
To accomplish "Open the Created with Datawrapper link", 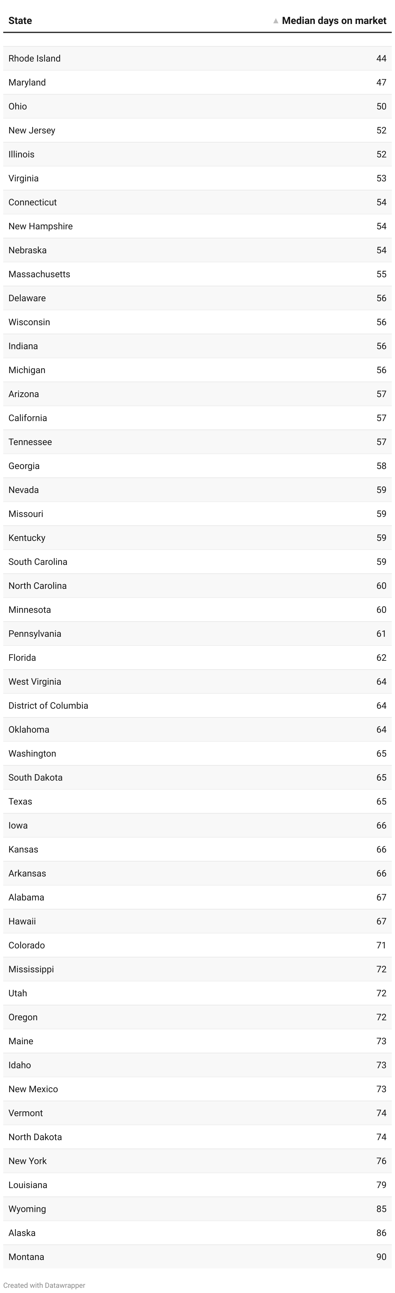I will [x=44, y=1286].
